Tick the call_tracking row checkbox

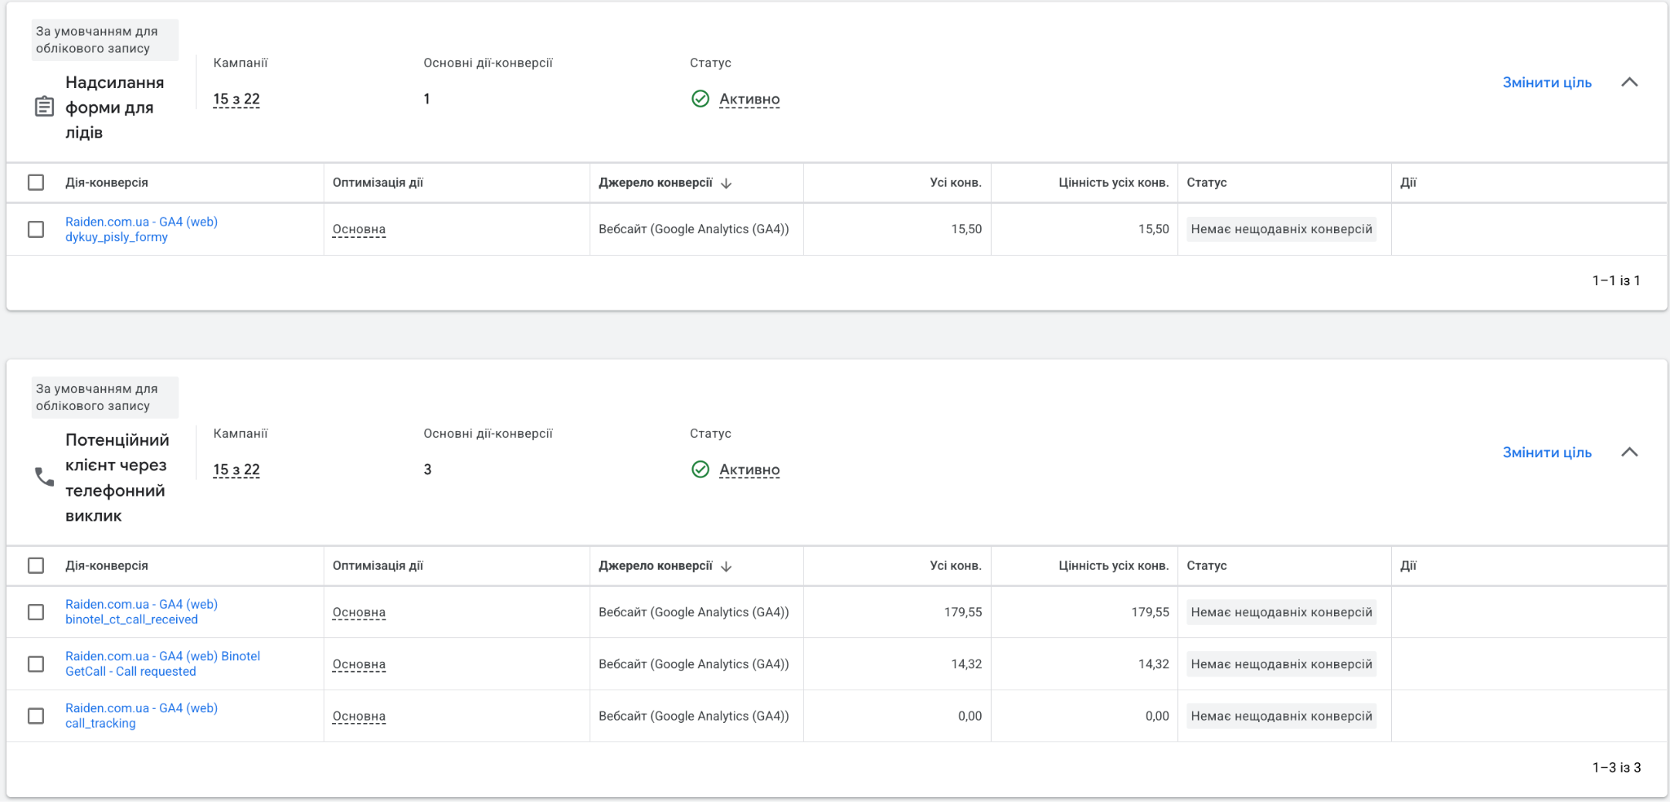36,716
